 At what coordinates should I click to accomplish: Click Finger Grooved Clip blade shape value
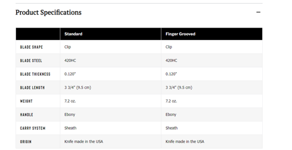point(169,47)
